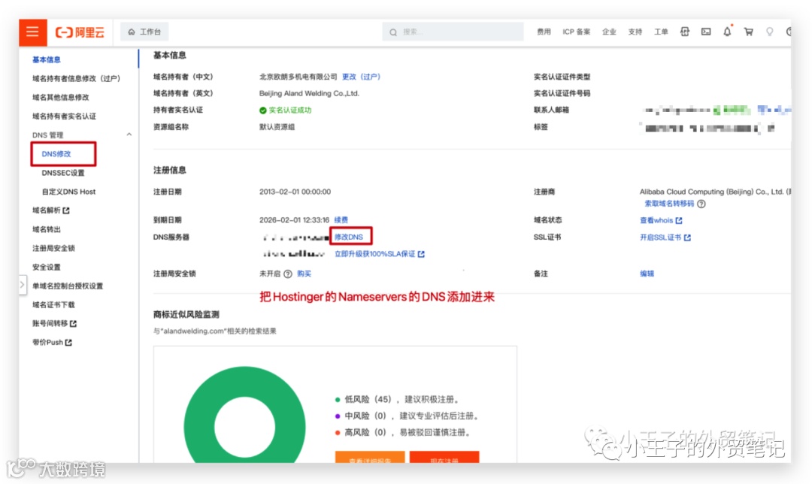Click 立即升级获100%SLA保证 link
This screenshot has height=484, width=812.
pyautogui.click(x=380, y=254)
